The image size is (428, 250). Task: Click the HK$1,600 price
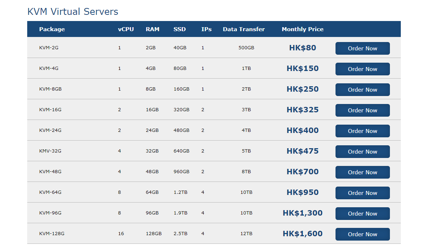tap(303, 234)
